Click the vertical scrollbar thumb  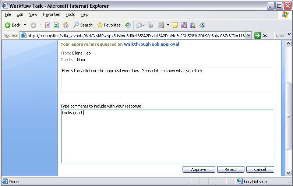(x=288, y=116)
